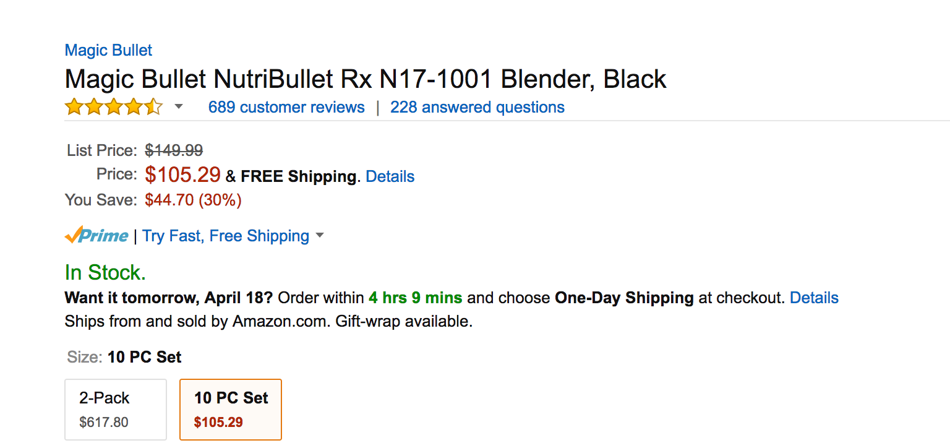Click the struck-through $149.99 list price
This screenshot has width=950, height=448.
coord(174,150)
